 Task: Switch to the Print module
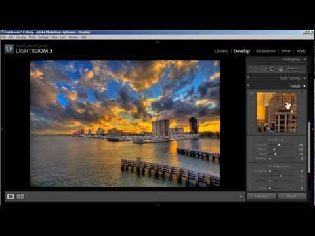286,51
